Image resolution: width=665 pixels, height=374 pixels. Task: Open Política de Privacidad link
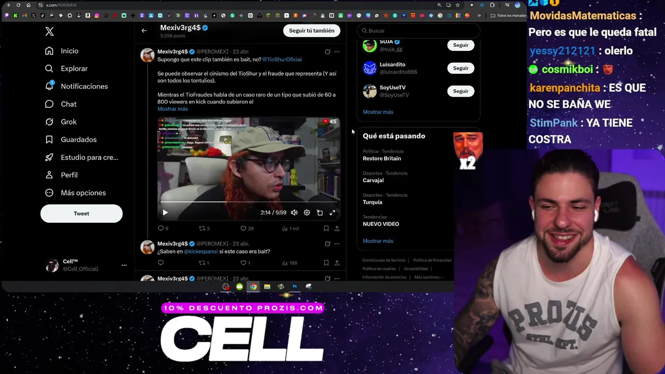[432, 260]
